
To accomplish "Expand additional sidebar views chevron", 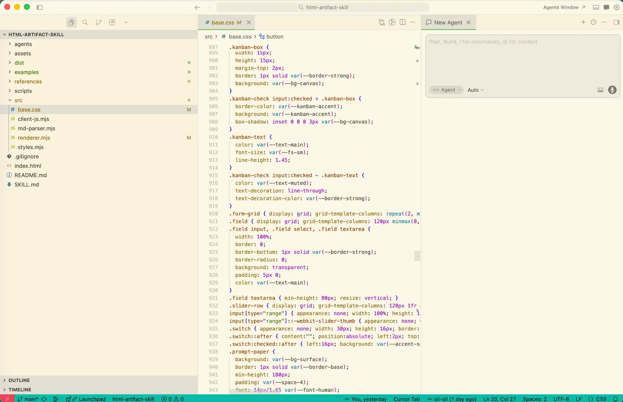I will (x=126, y=22).
